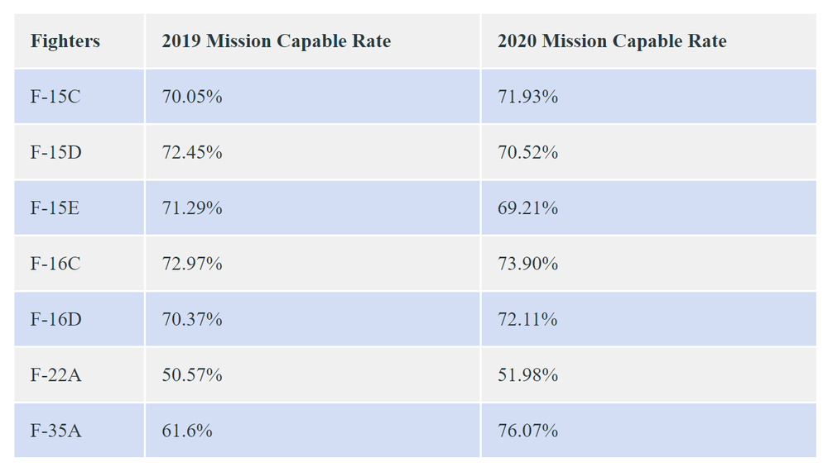
Task: Select the F-16C row label
Action: (55, 264)
